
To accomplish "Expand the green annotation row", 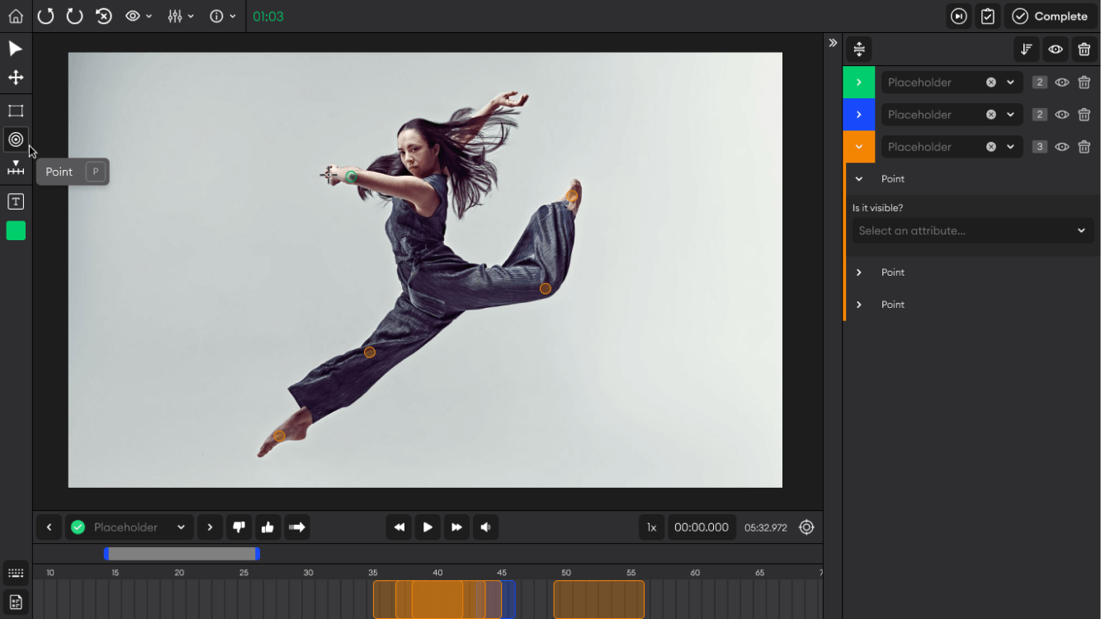I will [x=859, y=83].
